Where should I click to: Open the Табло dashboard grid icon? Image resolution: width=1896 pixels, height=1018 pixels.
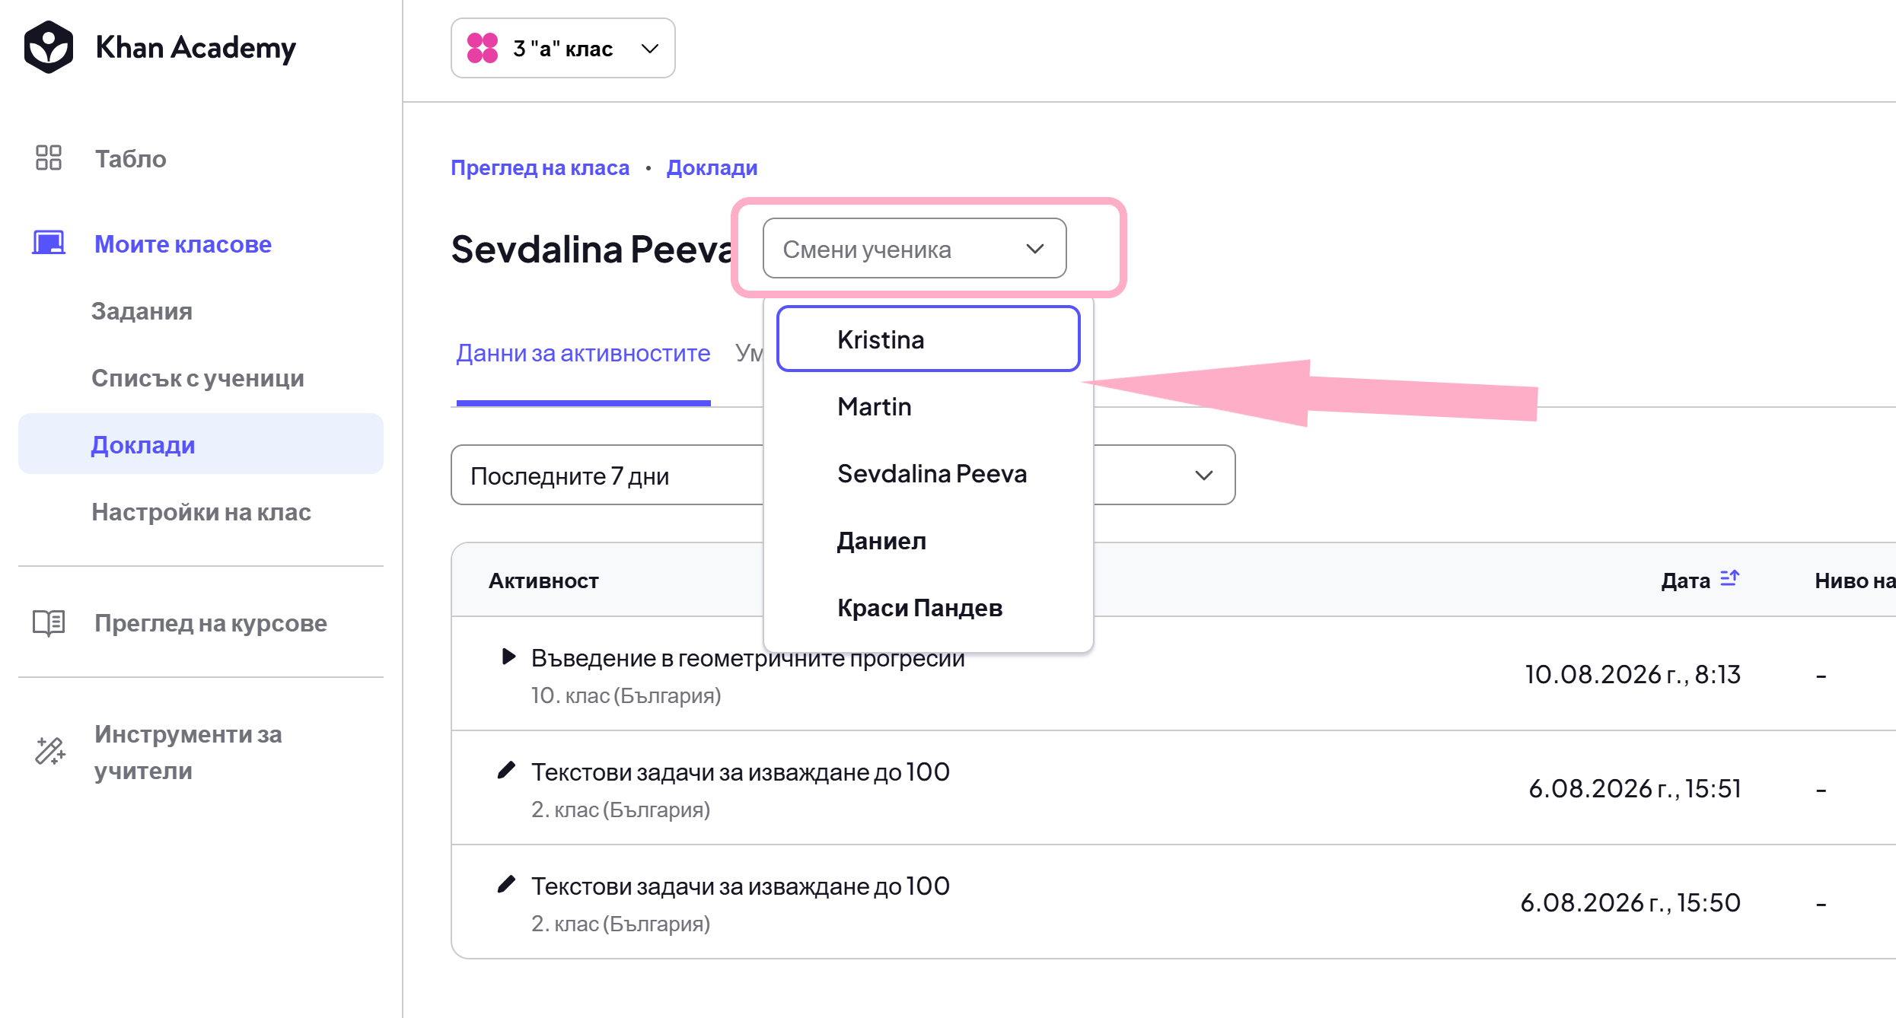[x=49, y=157]
